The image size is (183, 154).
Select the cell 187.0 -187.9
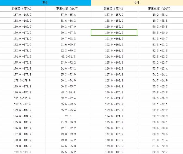coord(23,134)
